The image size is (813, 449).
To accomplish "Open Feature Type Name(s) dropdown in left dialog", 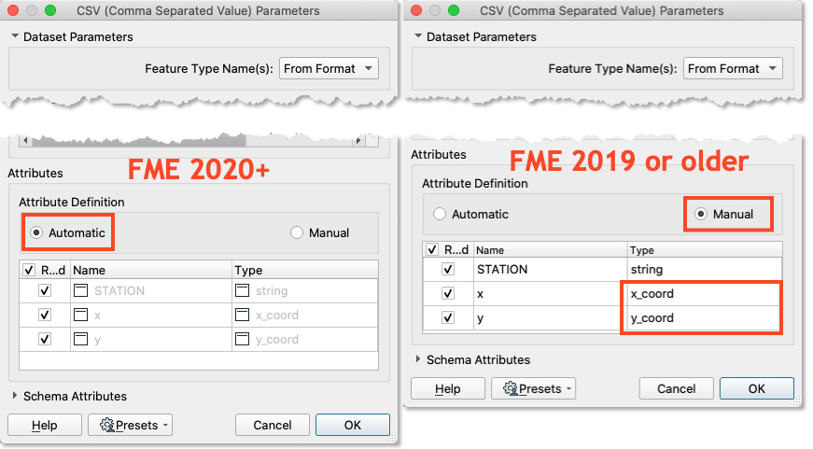I will (x=329, y=68).
